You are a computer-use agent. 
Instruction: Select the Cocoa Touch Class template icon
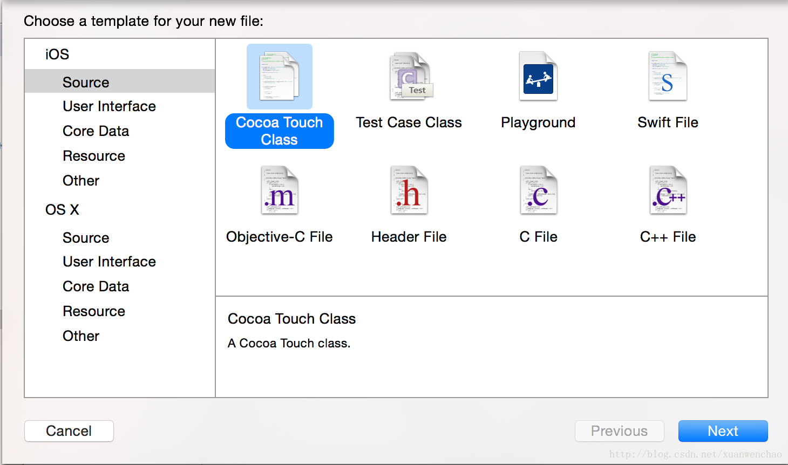coord(280,76)
